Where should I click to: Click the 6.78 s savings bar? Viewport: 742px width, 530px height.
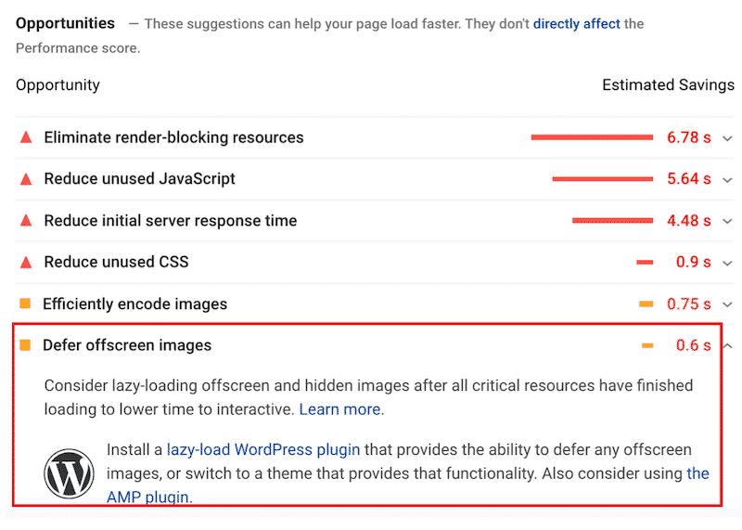[592, 137]
